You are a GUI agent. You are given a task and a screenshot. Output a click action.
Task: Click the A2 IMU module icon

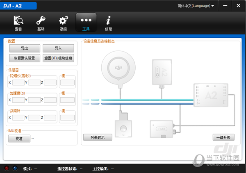(x=162, y=72)
